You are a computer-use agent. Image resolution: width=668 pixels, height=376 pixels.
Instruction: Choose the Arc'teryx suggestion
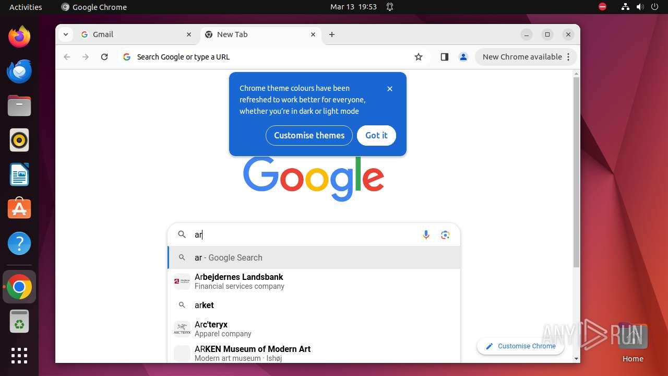tap(314, 328)
